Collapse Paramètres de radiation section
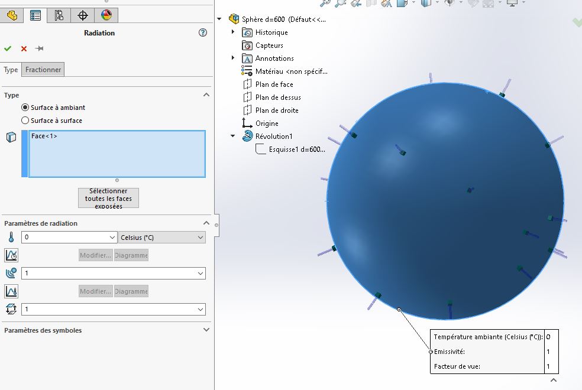582x390 pixels. [x=206, y=223]
